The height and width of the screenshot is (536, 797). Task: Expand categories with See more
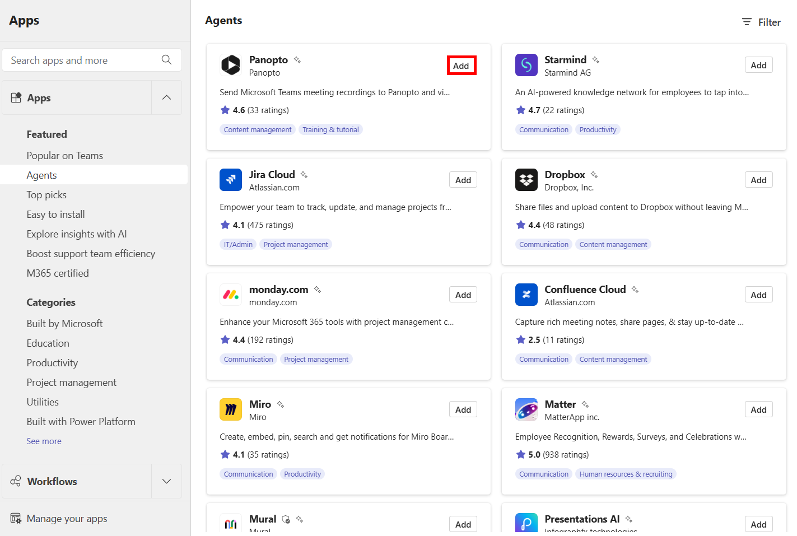44,441
